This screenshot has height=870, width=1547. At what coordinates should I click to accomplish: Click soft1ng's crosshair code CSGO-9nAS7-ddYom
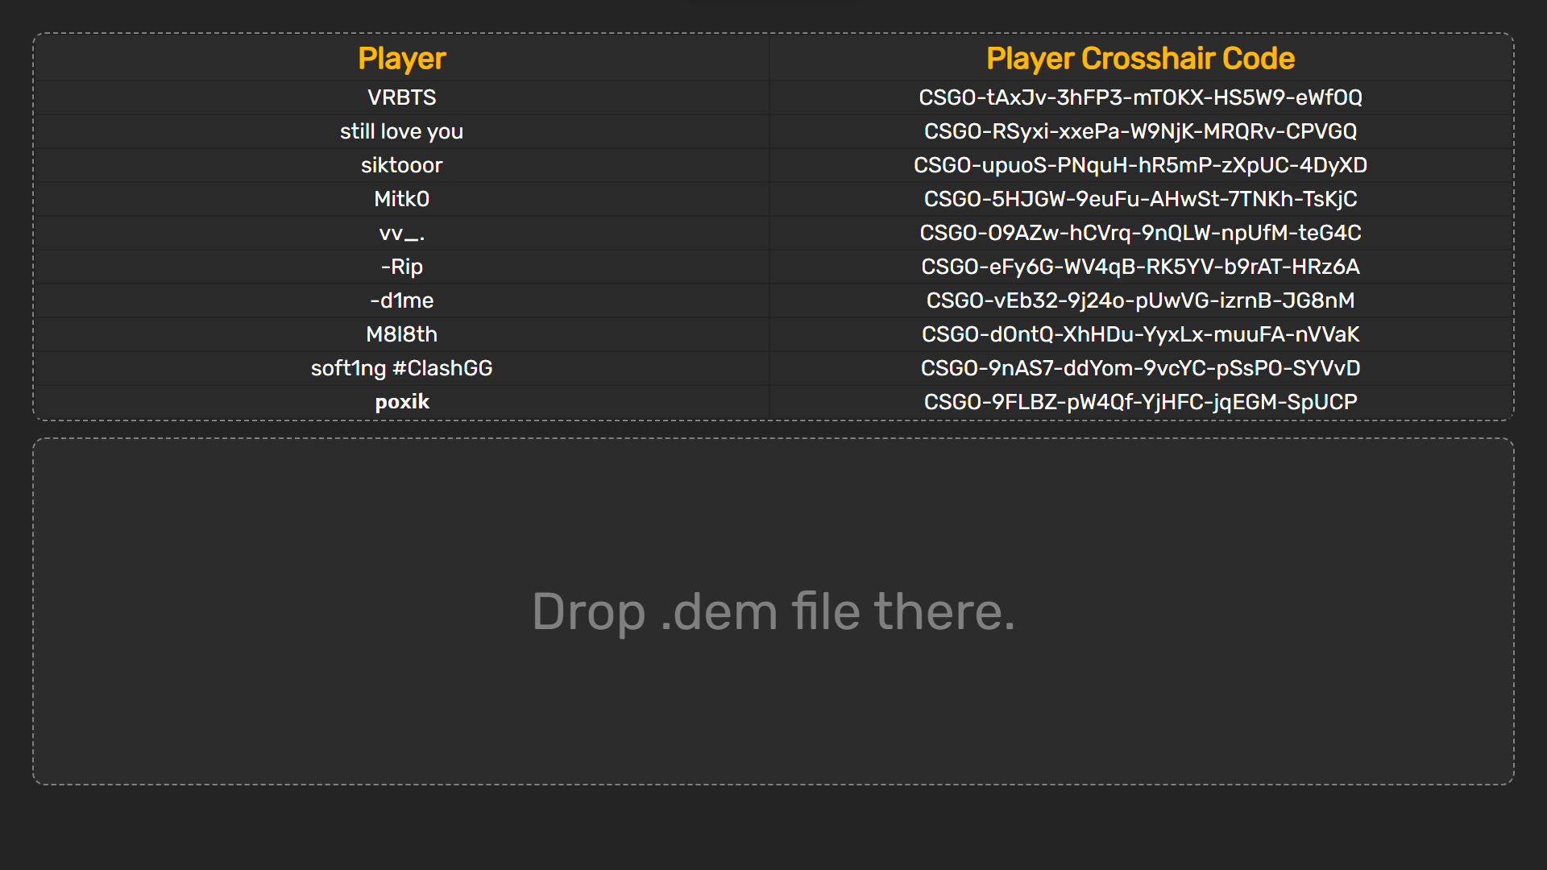click(x=1140, y=368)
